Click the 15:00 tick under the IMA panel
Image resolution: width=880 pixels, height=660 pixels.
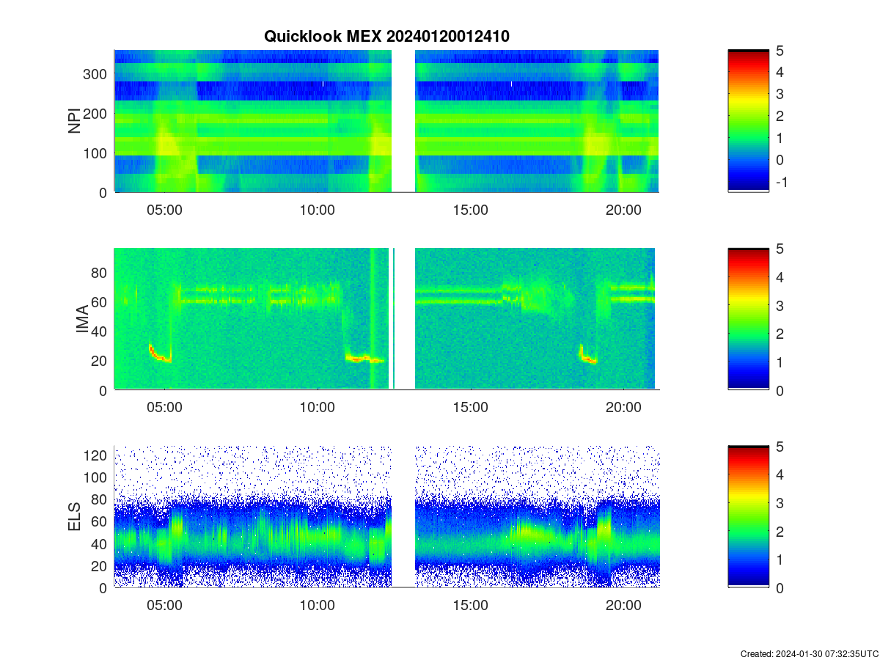(471, 408)
